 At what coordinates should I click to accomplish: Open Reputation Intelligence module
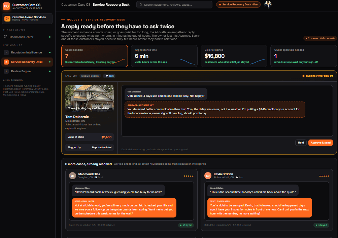click(x=27, y=52)
